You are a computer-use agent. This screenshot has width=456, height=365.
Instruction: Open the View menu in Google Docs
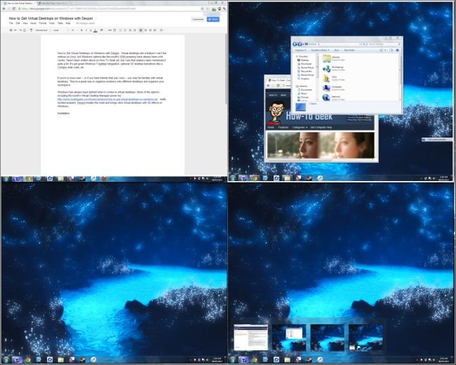[x=25, y=23]
